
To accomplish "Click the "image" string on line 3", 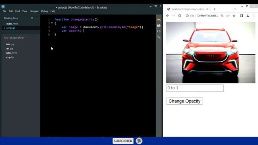I will tap(133, 27).
